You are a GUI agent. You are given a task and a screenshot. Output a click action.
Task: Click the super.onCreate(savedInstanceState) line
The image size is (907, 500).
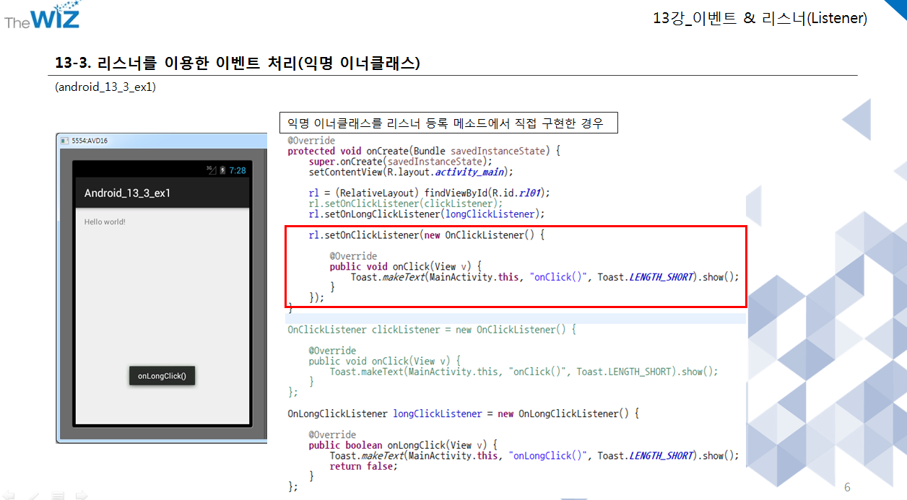(401, 162)
